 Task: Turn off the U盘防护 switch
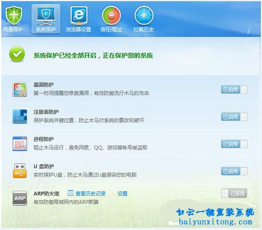(234, 171)
